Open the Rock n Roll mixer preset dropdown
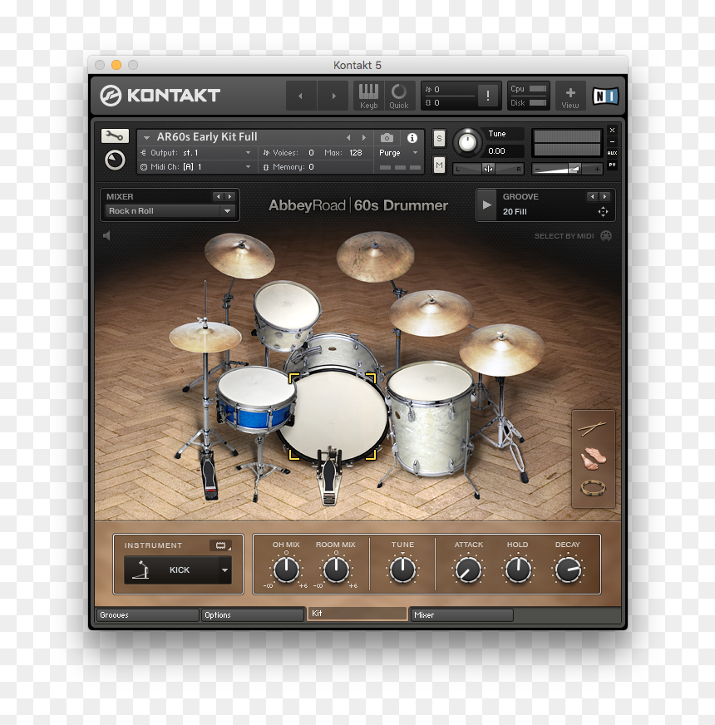The width and height of the screenshot is (715, 725). click(x=170, y=211)
